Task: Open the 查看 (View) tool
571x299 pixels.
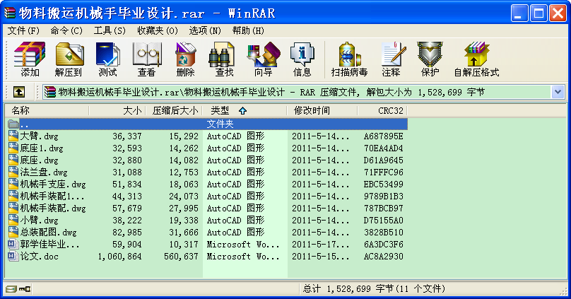Action: tap(146, 59)
